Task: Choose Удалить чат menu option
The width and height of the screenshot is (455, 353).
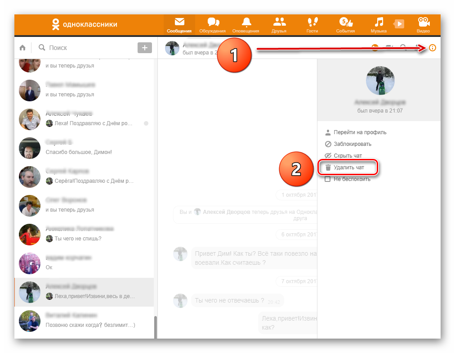Action: coord(348,167)
